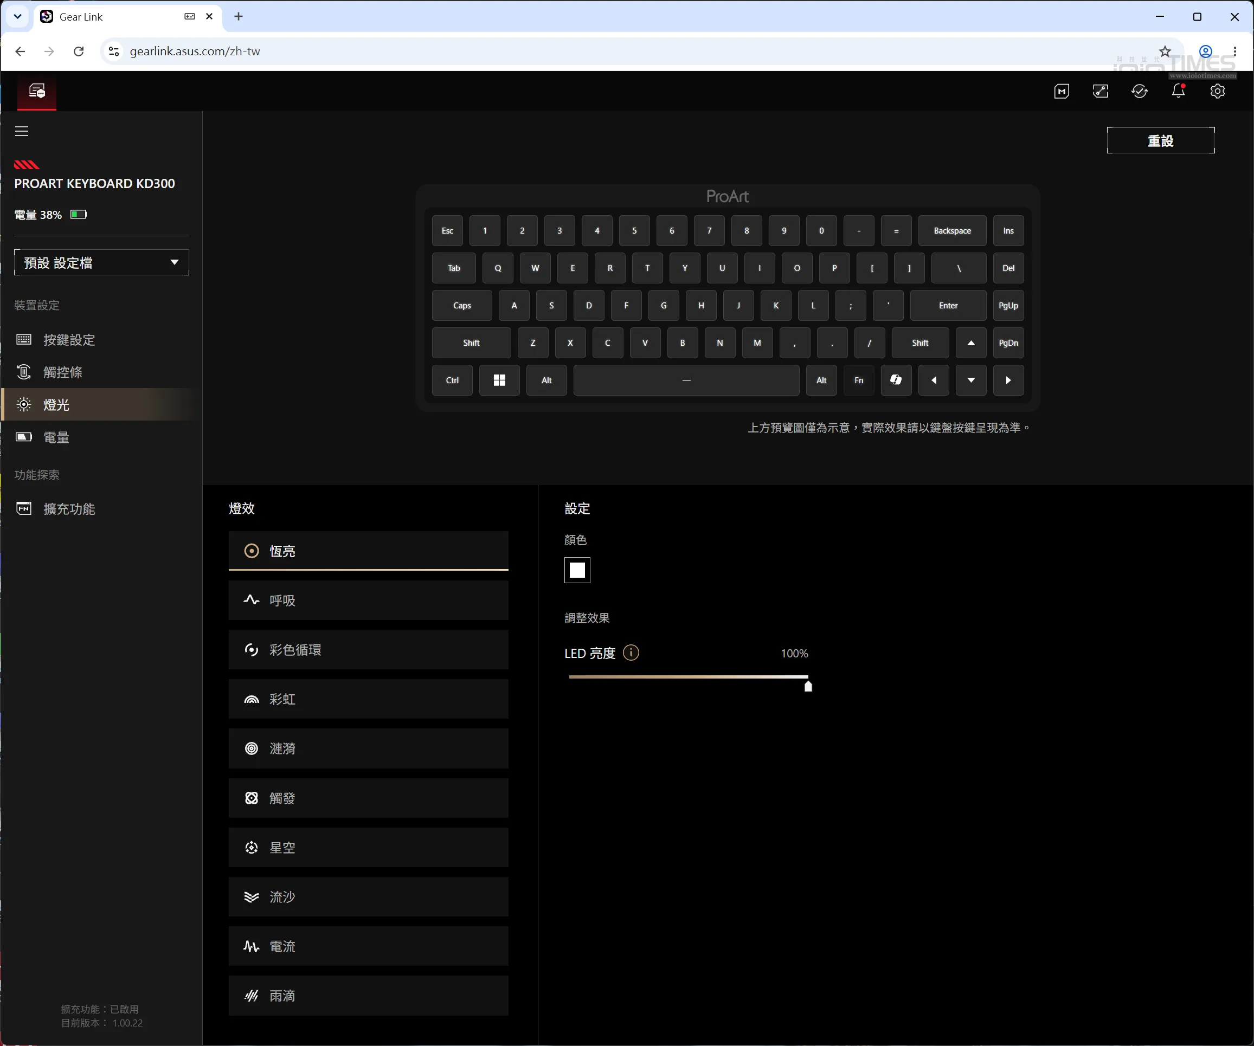
Task: Click the Gear Link browser tab
Action: 127,17
